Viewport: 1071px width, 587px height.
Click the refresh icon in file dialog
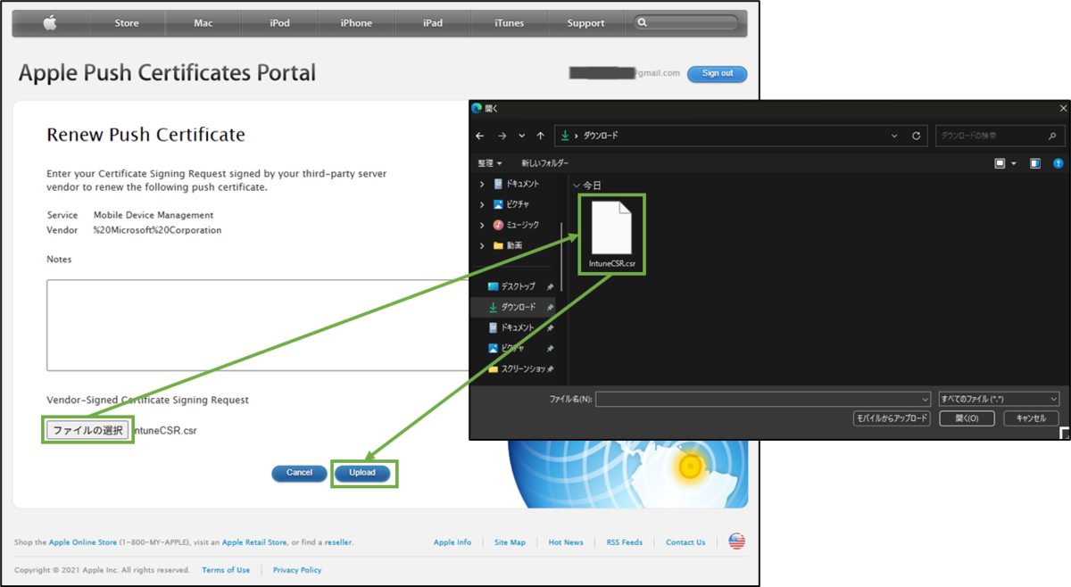point(916,136)
